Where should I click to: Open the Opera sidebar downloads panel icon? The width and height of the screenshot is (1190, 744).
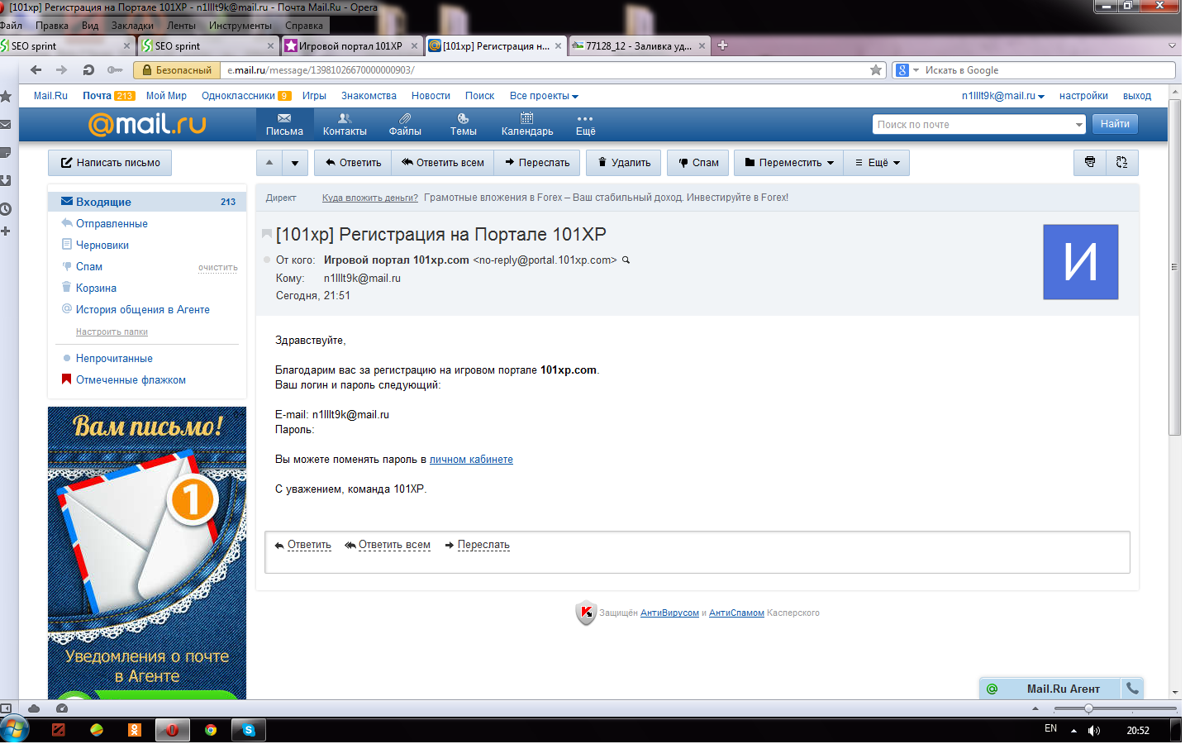click(6, 180)
